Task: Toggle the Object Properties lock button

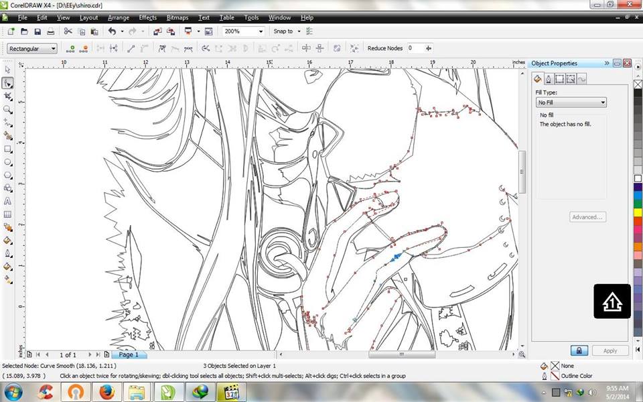Action: (x=579, y=350)
